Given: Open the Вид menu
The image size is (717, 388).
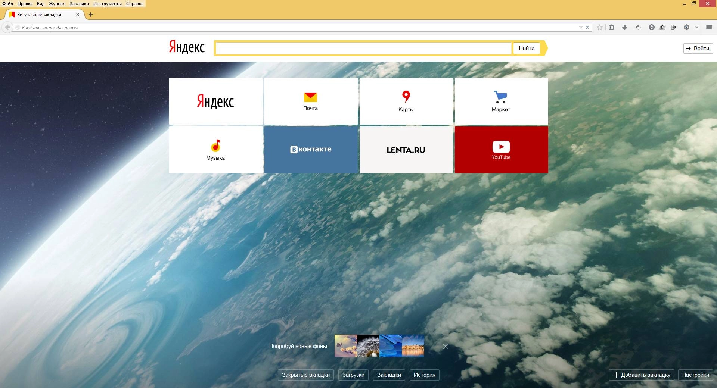Looking at the screenshot, I should (x=41, y=4).
